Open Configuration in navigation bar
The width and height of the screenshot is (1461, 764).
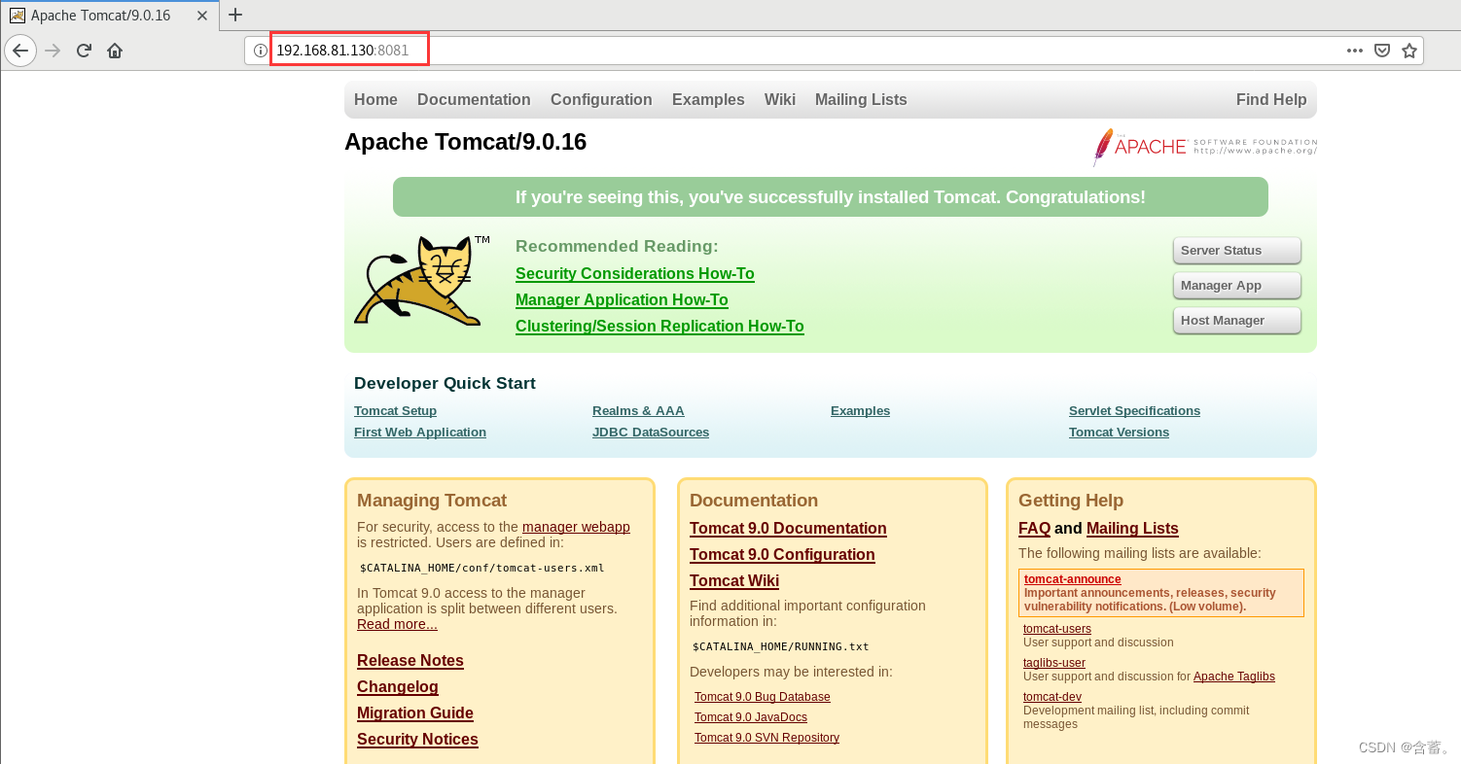click(x=601, y=99)
